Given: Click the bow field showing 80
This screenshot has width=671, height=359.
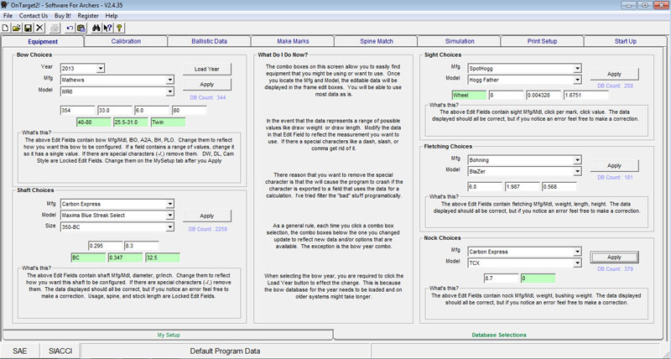Looking at the screenshot, I should [x=190, y=111].
